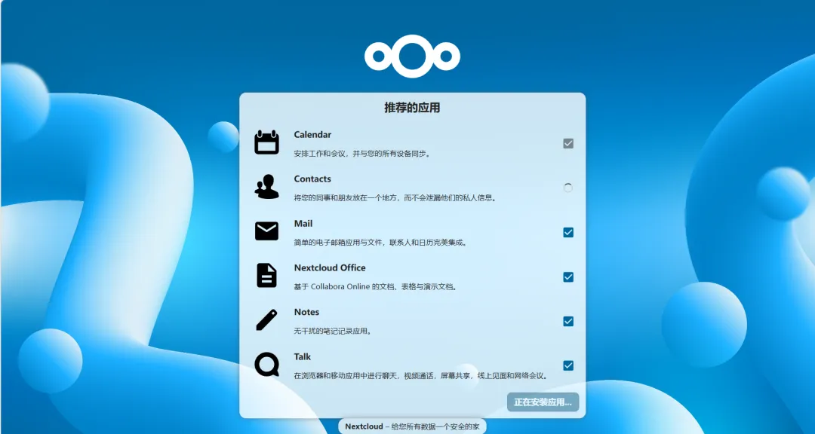Click the Contacts people icon
This screenshot has width=815, height=434.
(266, 187)
